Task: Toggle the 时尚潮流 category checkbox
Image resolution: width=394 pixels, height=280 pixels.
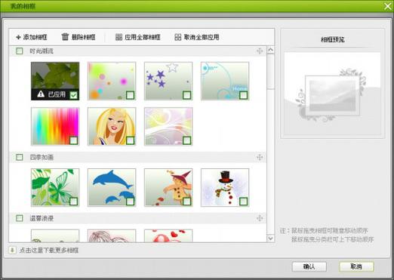Action: click(x=20, y=51)
